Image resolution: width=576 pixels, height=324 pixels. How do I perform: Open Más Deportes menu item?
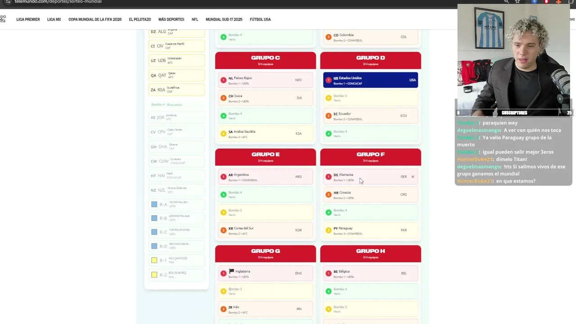[x=171, y=19]
